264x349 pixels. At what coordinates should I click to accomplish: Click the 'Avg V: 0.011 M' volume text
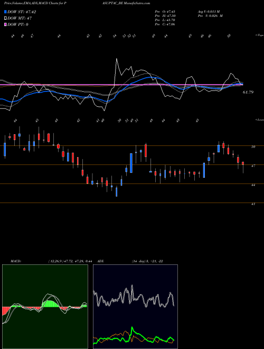point(209,12)
